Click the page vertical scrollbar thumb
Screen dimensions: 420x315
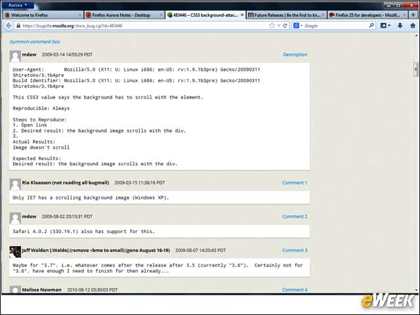(415, 70)
